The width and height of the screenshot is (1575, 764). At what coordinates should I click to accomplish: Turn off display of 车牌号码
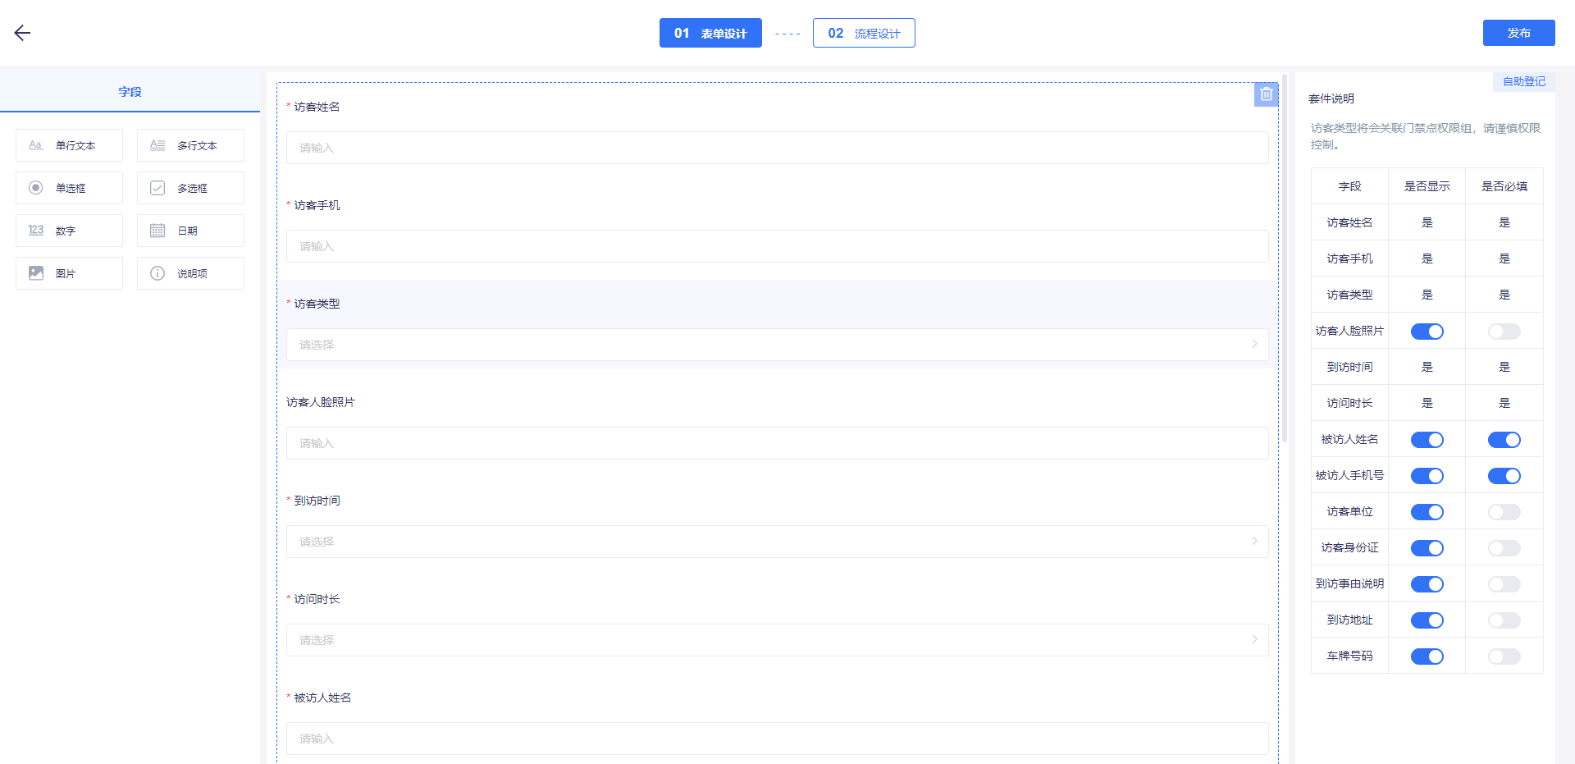pyautogui.click(x=1427, y=656)
